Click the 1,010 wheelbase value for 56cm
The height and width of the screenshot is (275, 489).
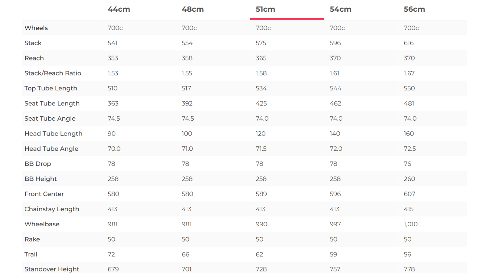[x=411, y=224]
